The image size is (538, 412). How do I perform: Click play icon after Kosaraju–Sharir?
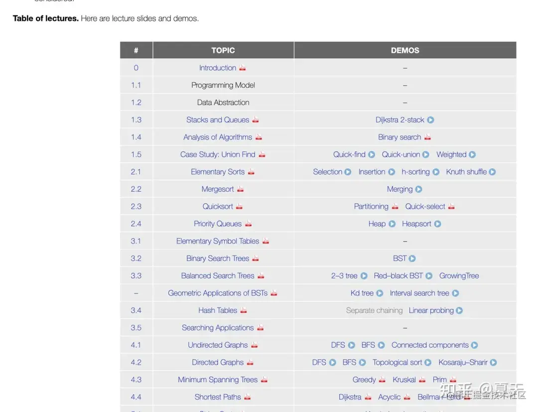493,362
